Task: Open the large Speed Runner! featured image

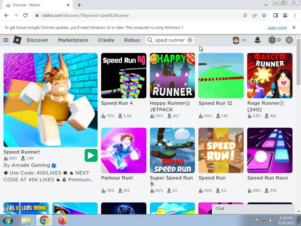Action: click(x=51, y=100)
